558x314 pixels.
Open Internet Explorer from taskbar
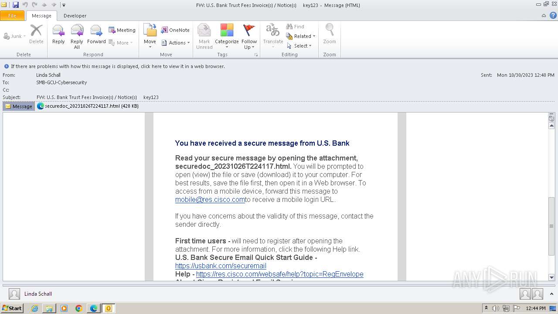click(35, 308)
